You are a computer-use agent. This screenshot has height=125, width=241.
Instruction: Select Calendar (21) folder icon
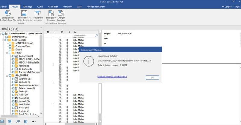17,79
